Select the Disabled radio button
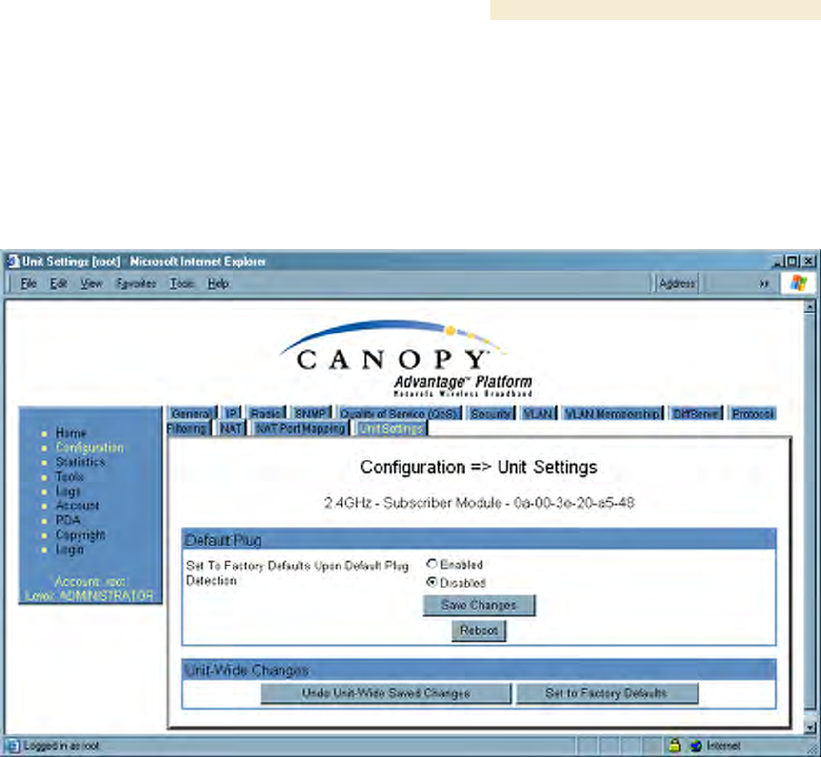The image size is (821, 757). (431, 582)
